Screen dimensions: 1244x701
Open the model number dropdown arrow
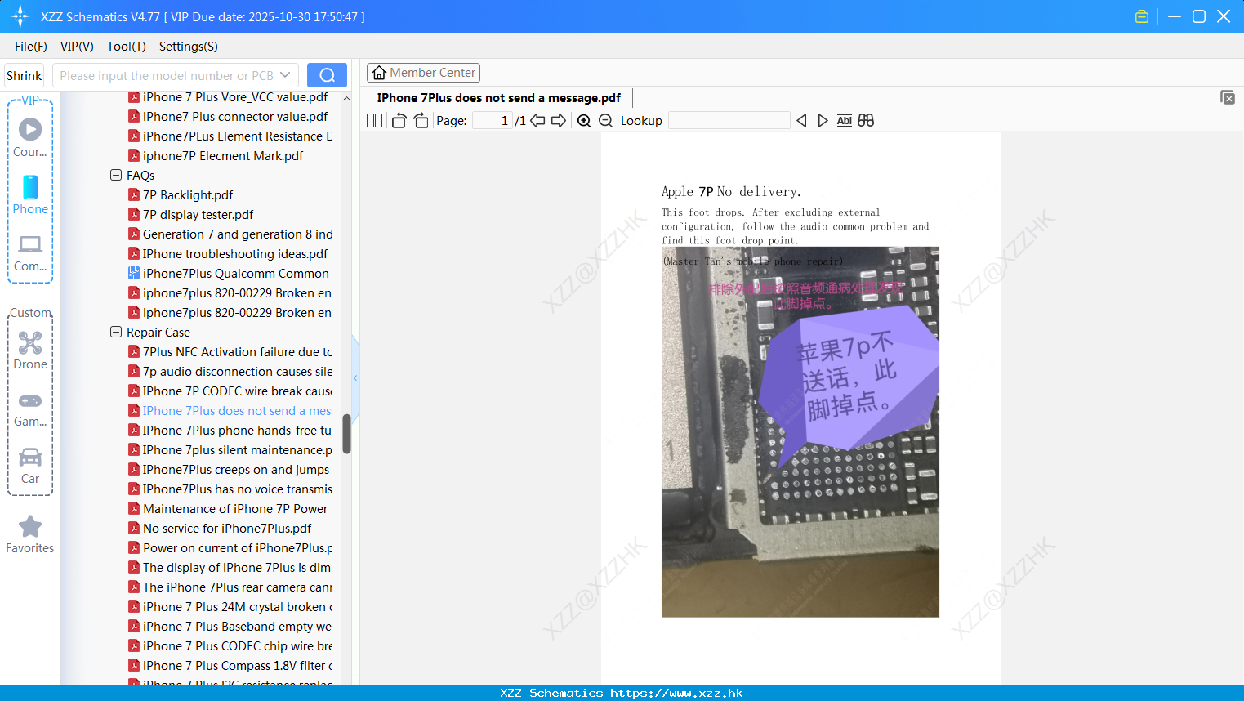[285, 75]
